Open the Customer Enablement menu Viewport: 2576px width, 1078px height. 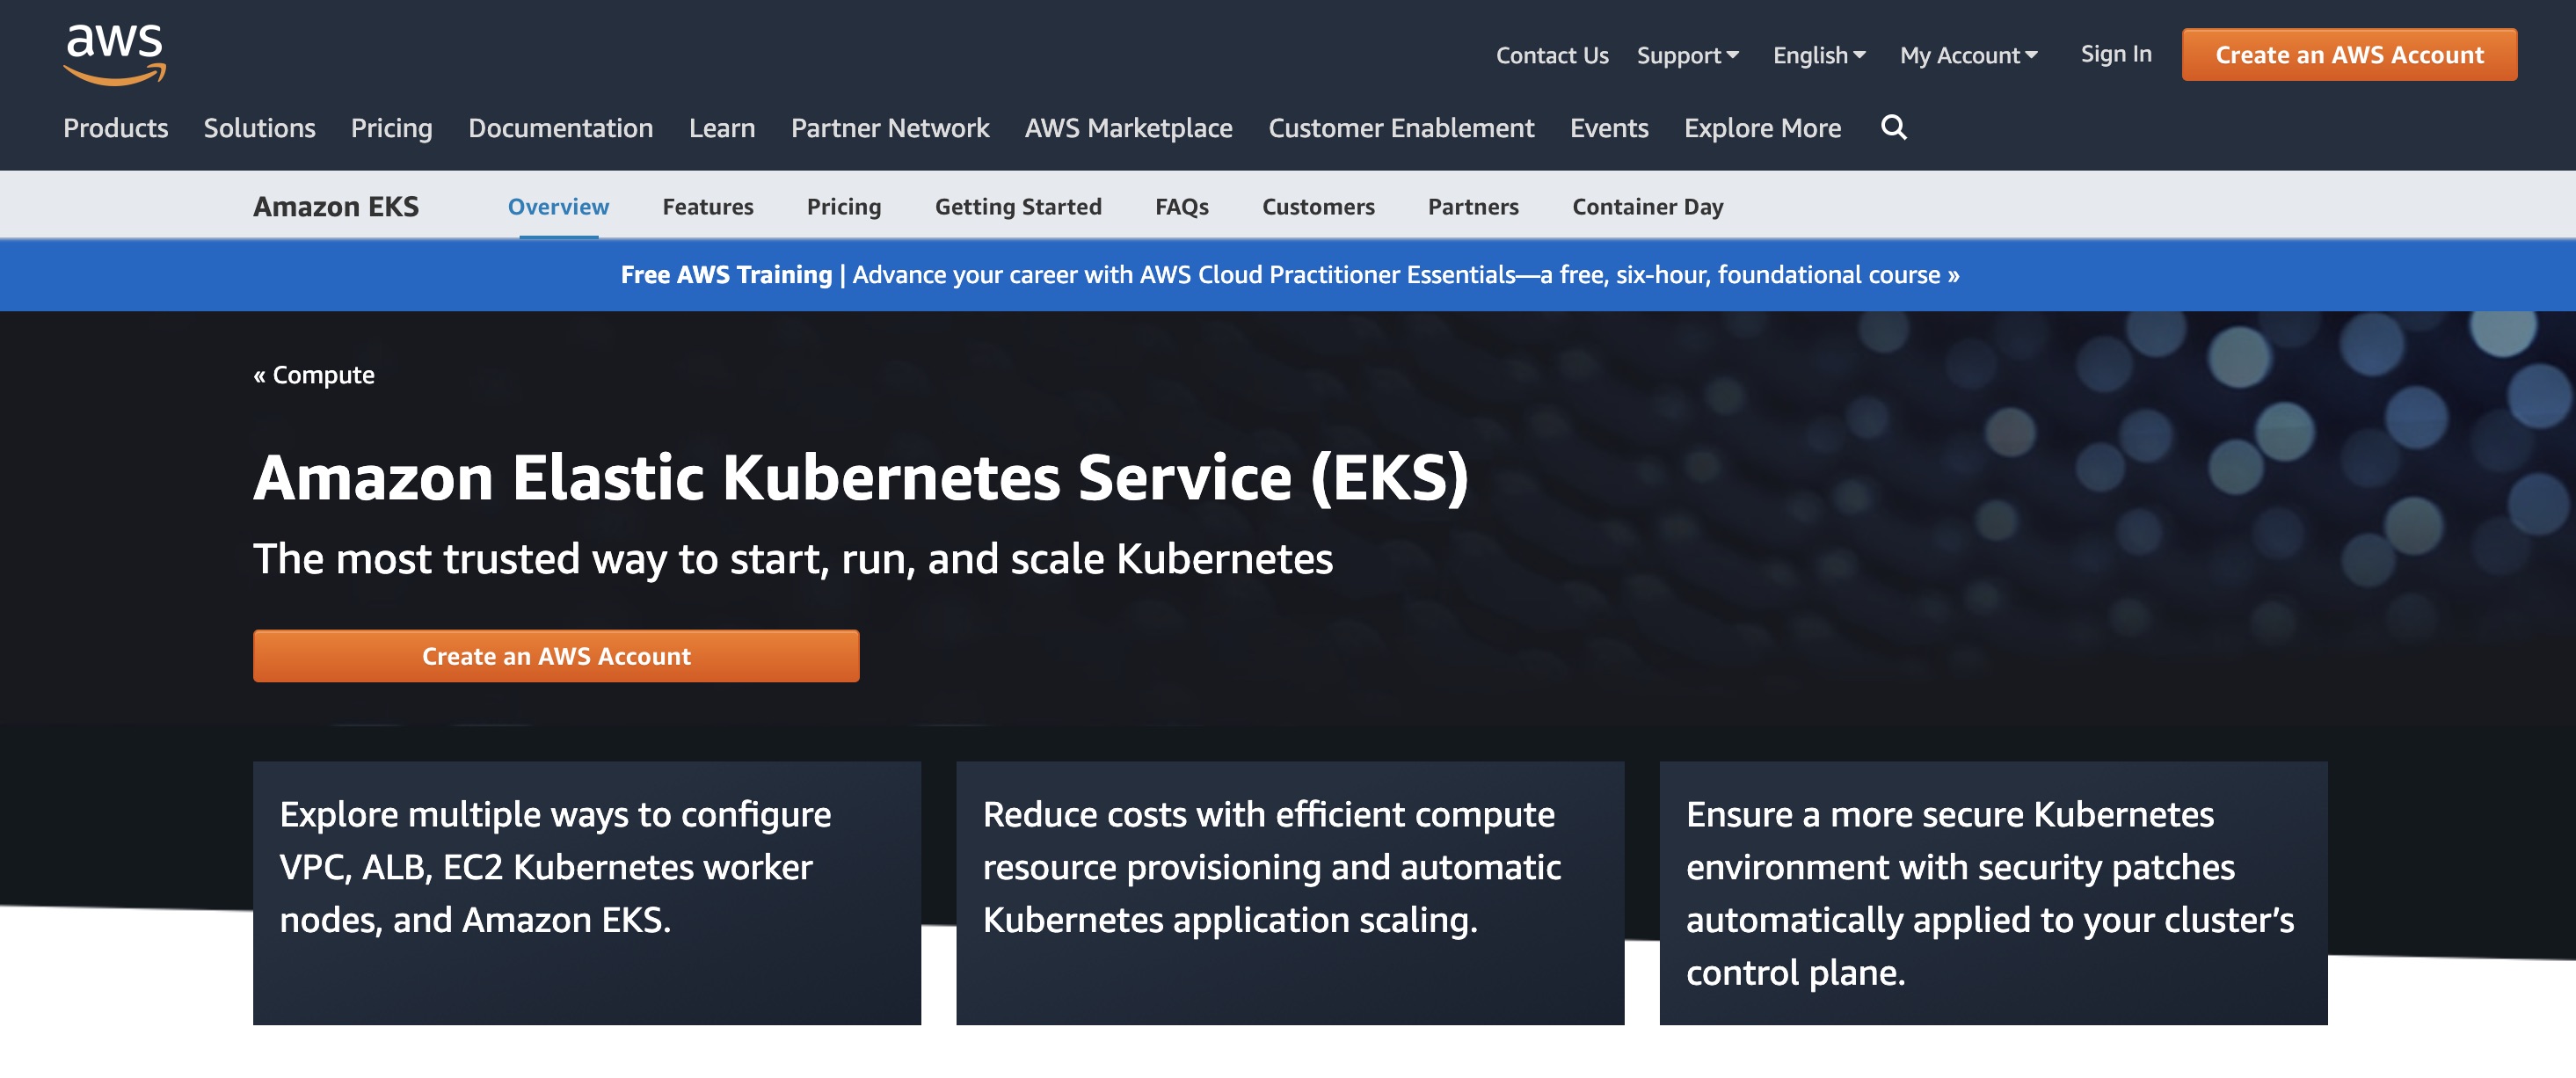click(1401, 128)
